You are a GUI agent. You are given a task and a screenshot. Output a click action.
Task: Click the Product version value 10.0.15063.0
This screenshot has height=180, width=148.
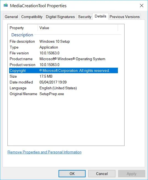(x=49, y=65)
